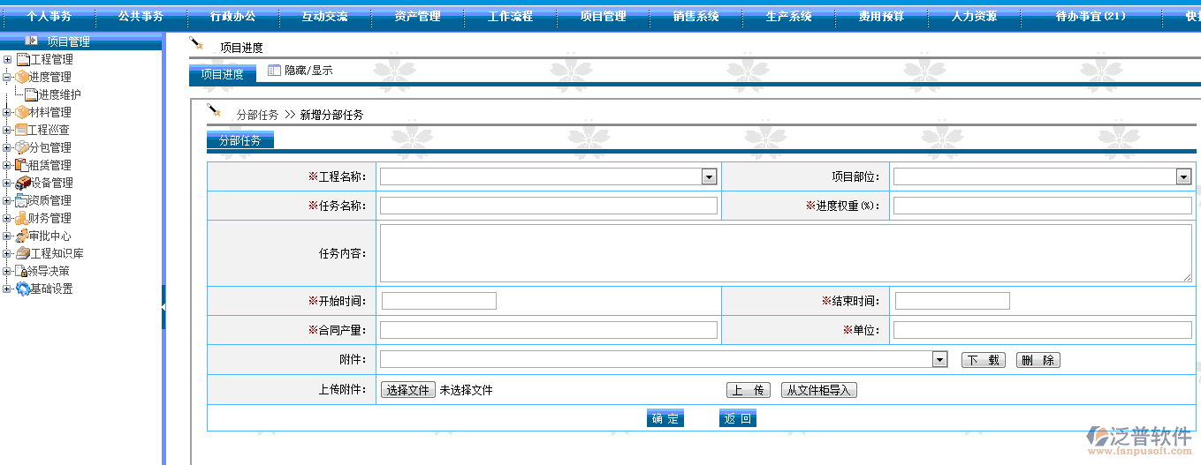Click the 财务管理 coins icon

(22, 218)
